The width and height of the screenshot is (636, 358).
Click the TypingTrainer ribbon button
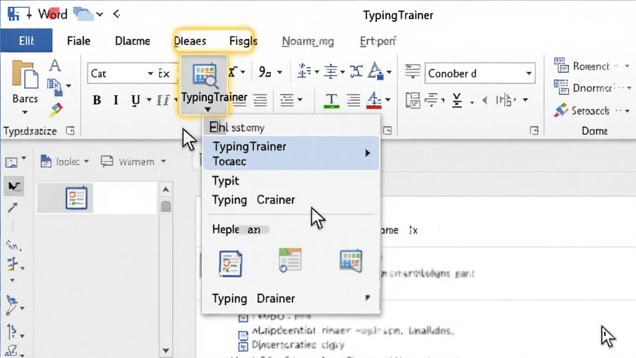click(x=204, y=85)
